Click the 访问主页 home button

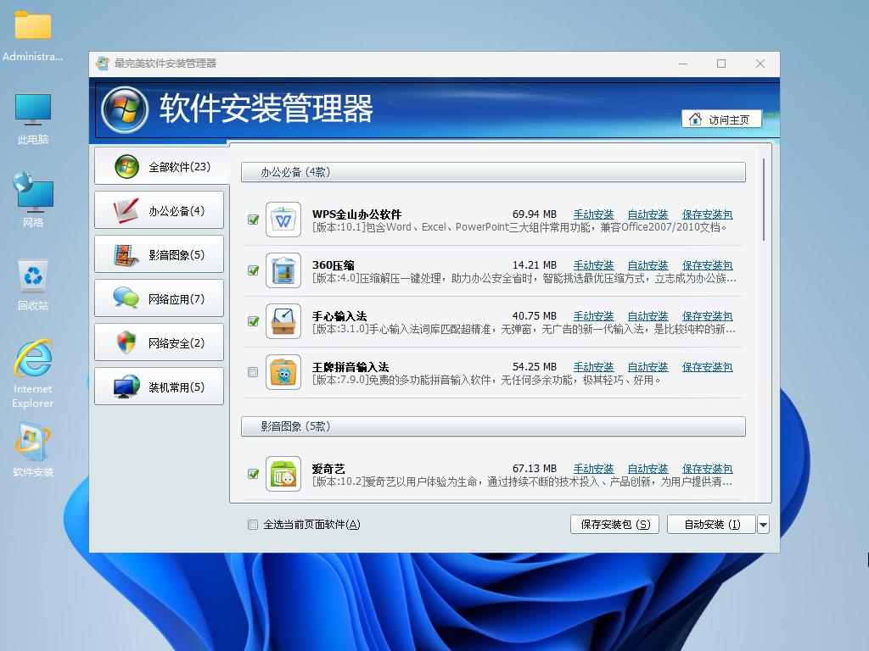[721, 120]
